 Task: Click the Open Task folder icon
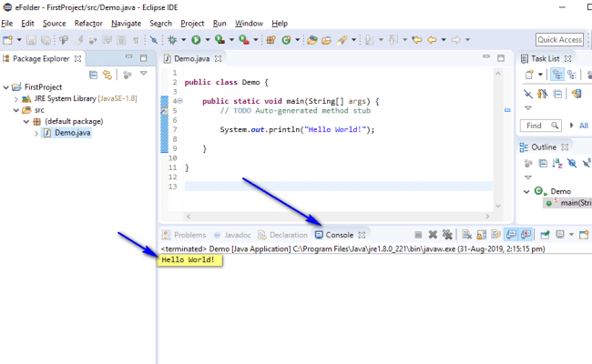click(x=327, y=40)
